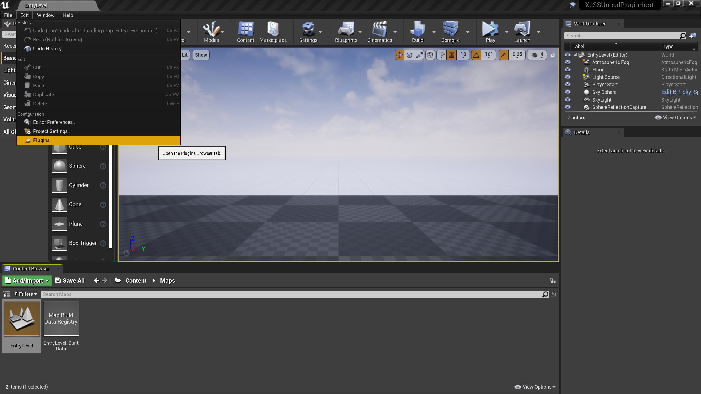Open the Settings toolbar icon

(x=308, y=32)
